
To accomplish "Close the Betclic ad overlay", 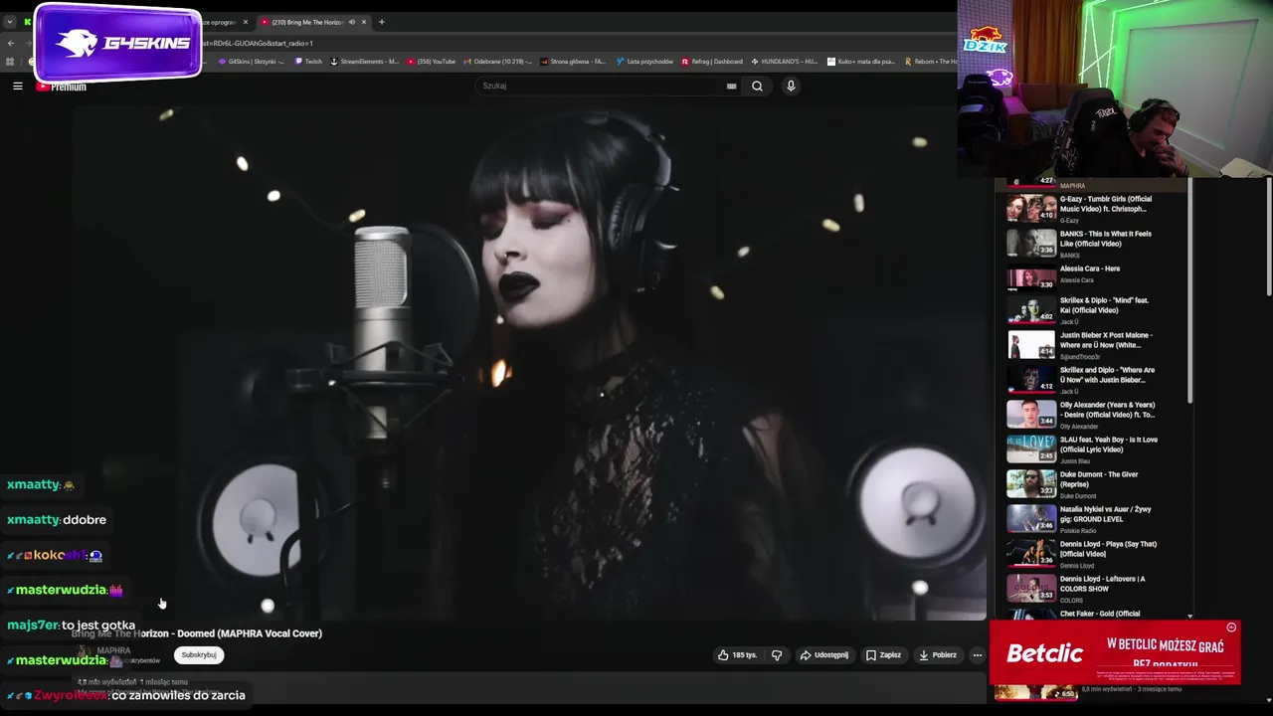I will pyautogui.click(x=1231, y=627).
